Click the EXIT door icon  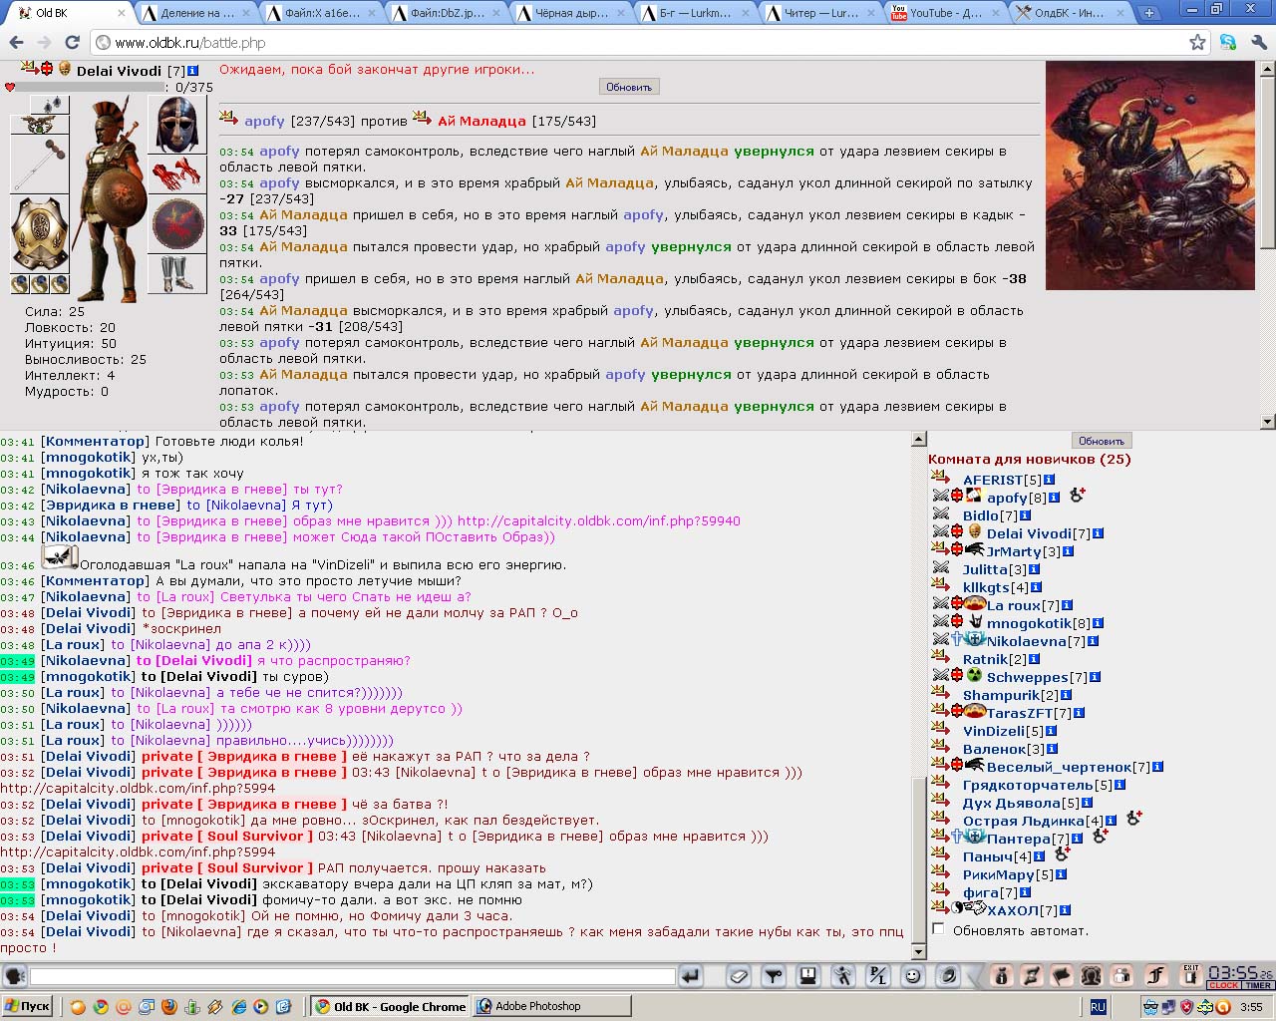click(1190, 976)
